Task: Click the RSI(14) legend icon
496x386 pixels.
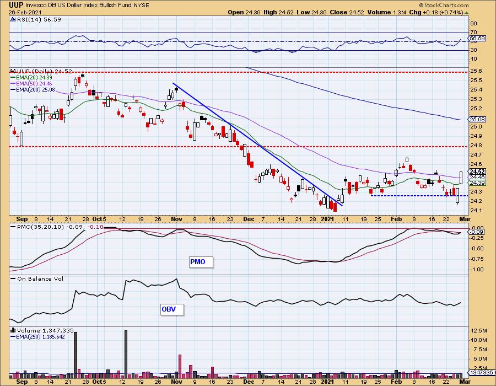Action: [x=13, y=19]
